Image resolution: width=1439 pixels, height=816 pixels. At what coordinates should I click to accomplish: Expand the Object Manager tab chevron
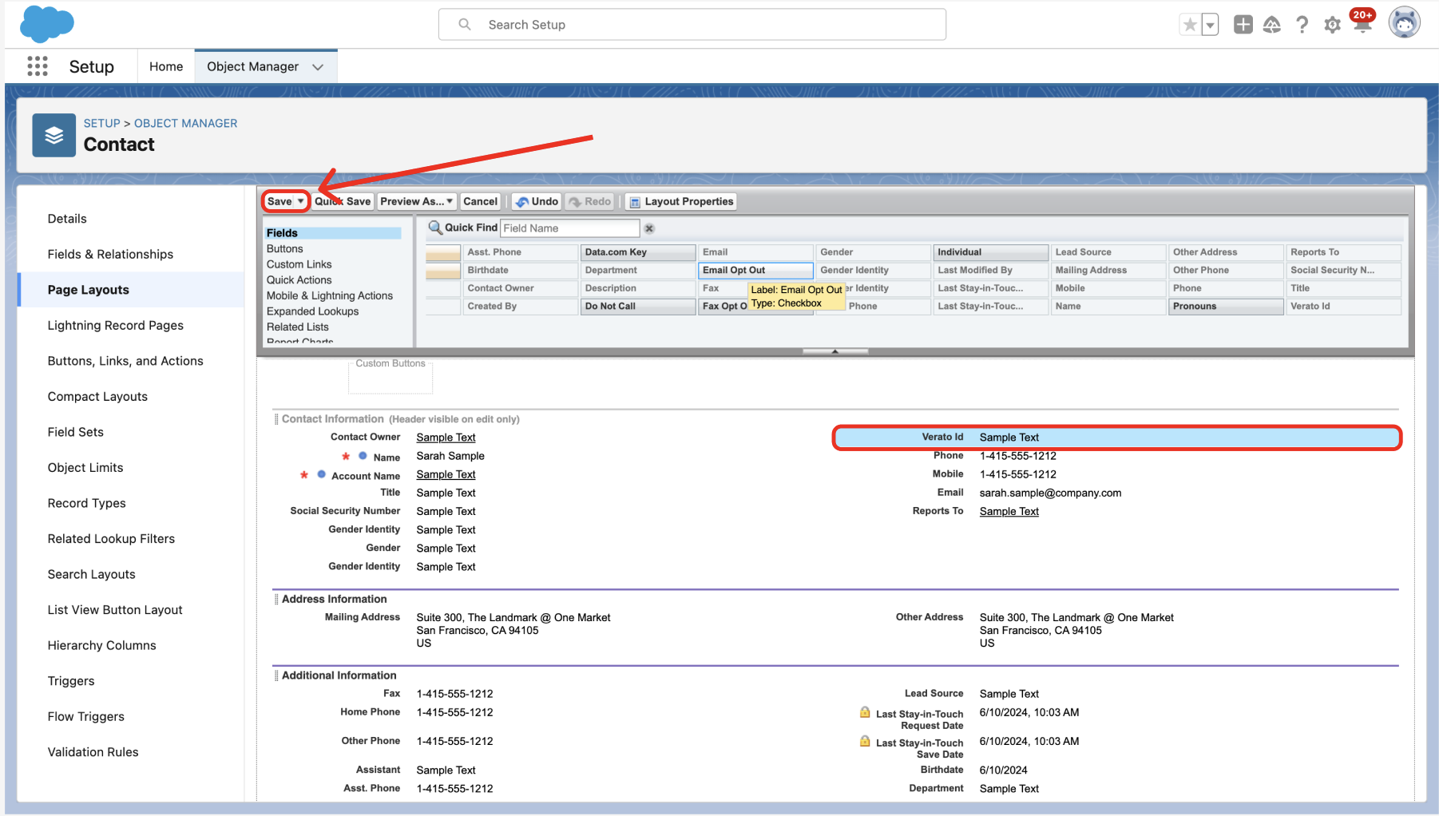click(318, 67)
